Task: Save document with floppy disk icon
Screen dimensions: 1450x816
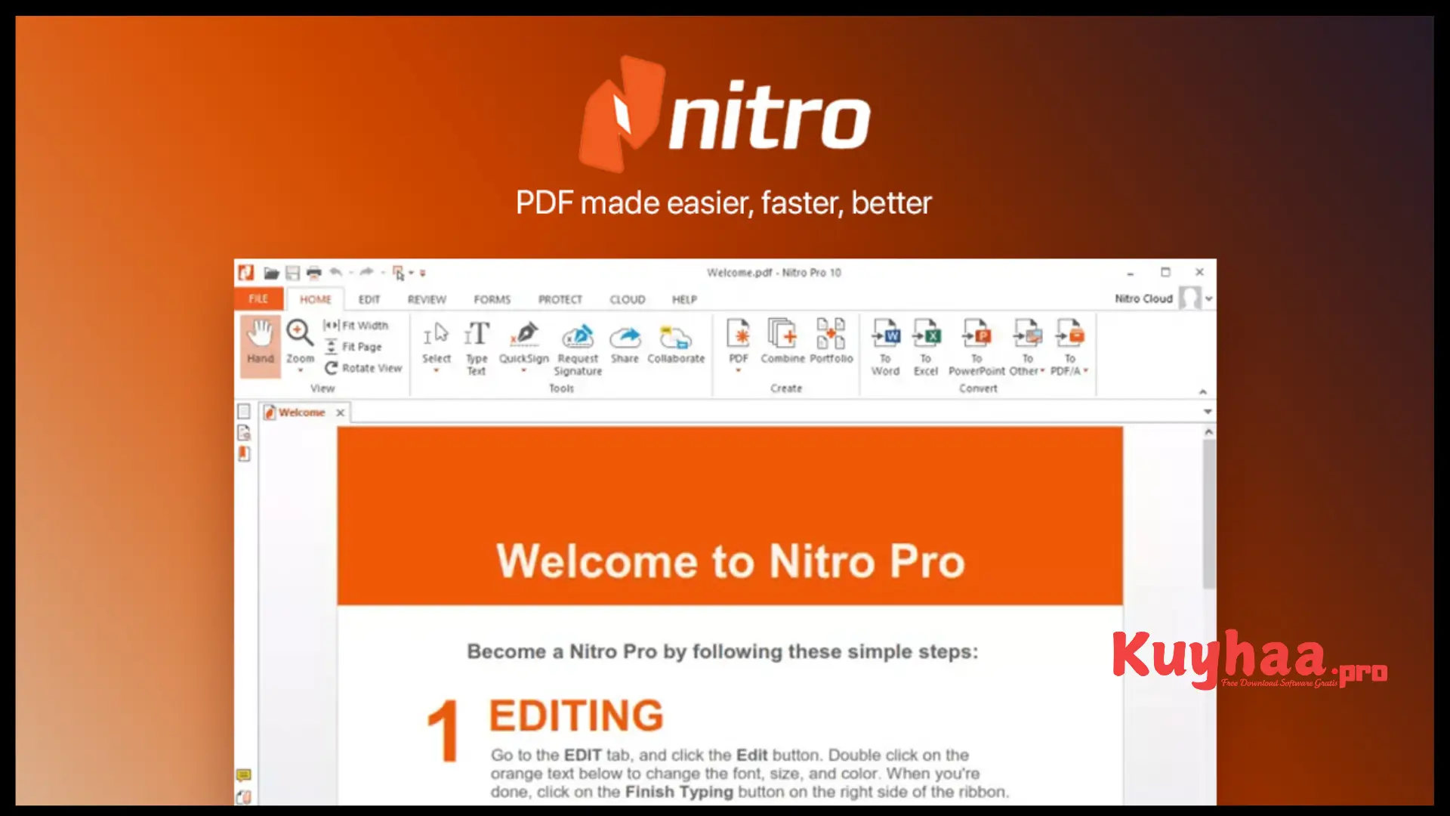Action: (x=293, y=273)
